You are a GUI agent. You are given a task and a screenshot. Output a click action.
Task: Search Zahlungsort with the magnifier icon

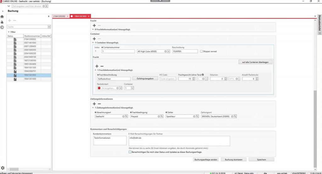pyautogui.click(x=235, y=116)
